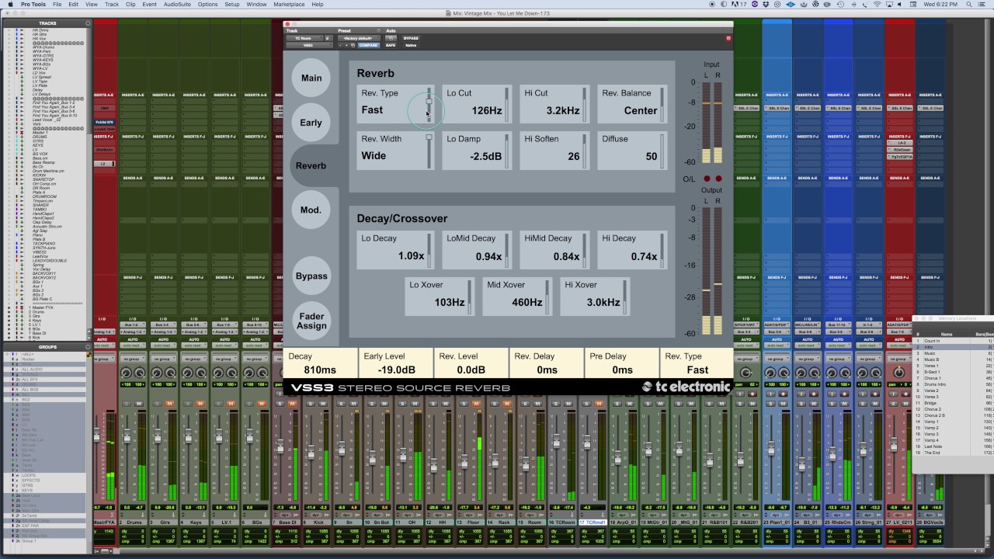Mute the Gtrs track
The height and width of the screenshot is (559, 994).
(169, 404)
